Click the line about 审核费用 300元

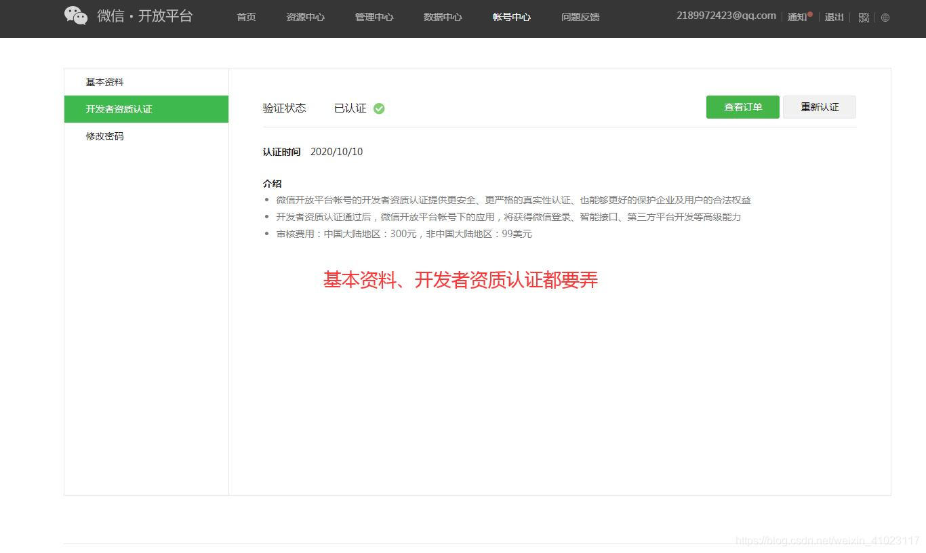404,234
